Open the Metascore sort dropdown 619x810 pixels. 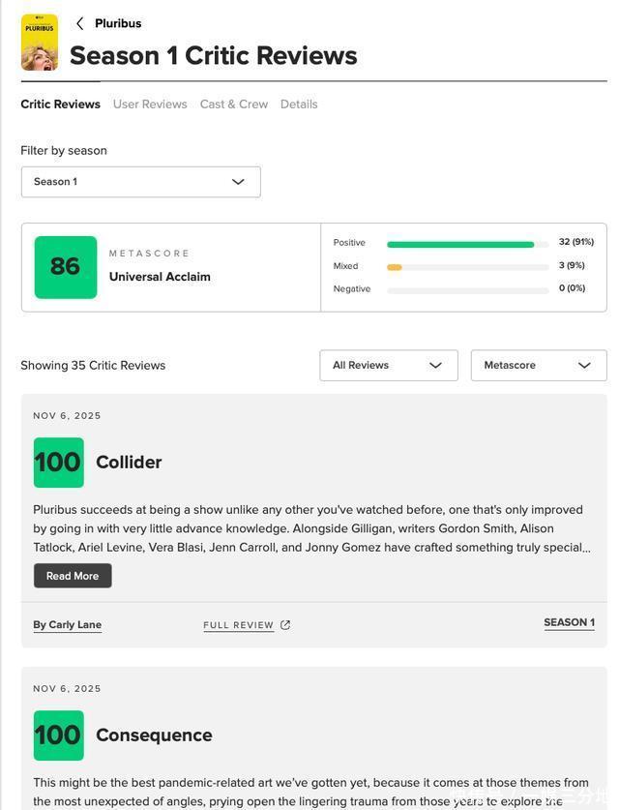pos(538,366)
